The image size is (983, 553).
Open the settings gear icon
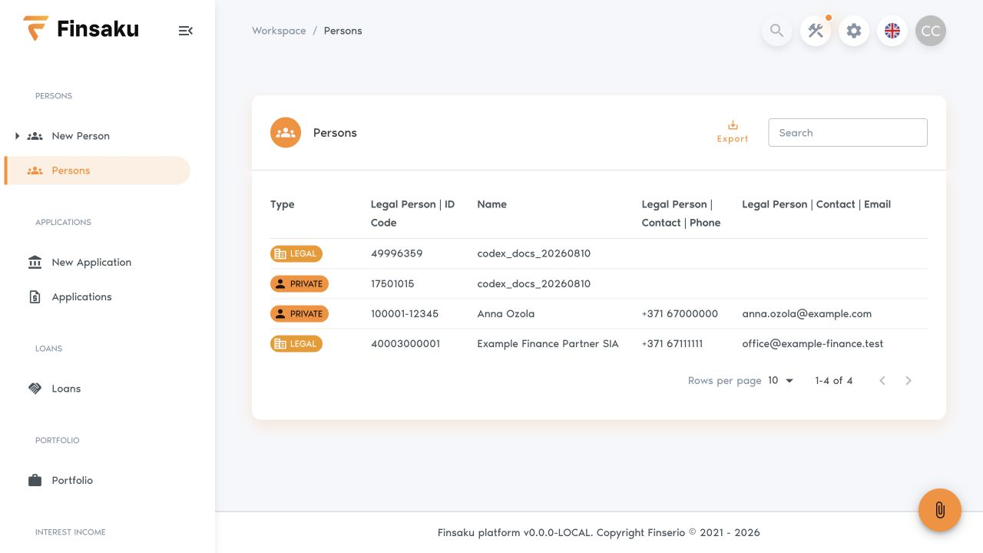(x=854, y=31)
